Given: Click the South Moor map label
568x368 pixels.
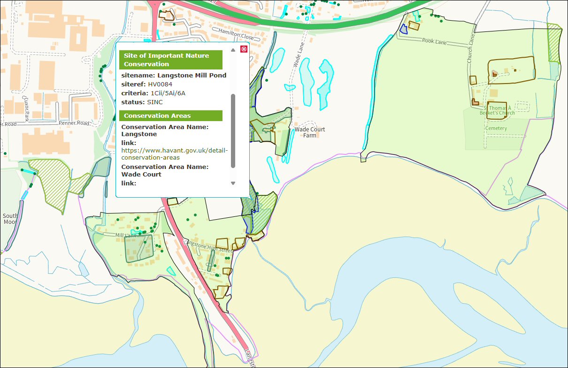Looking at the screenshot, I should tap(10, 219).
